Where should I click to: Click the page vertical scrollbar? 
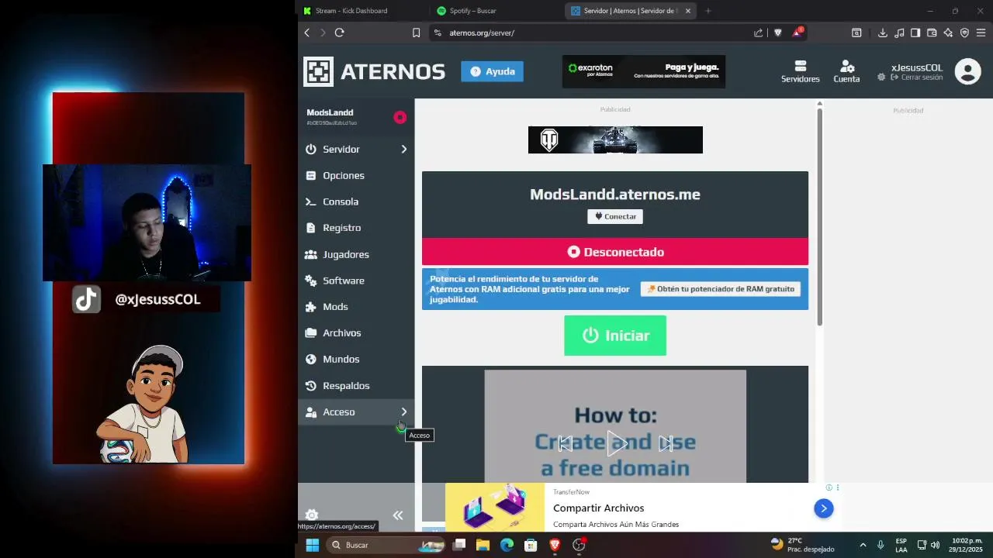click(819, 217)
